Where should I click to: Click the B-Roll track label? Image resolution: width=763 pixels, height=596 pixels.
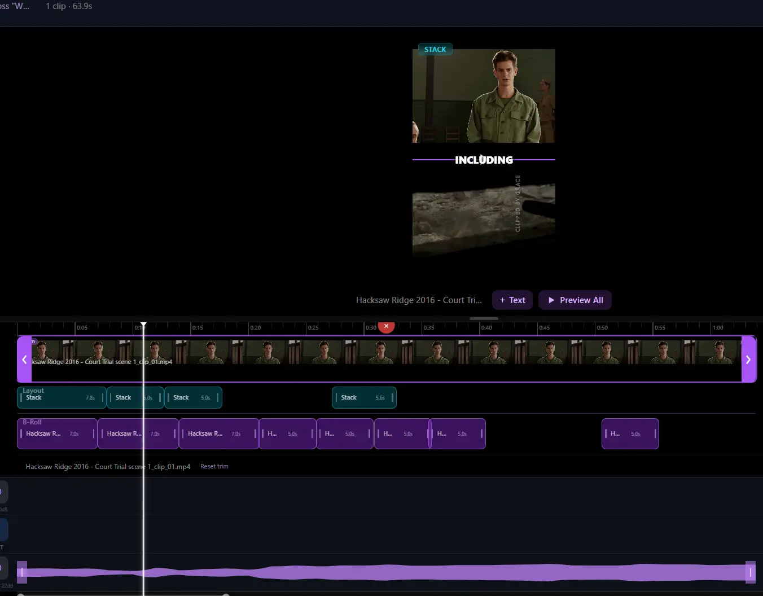pos(32,422)
